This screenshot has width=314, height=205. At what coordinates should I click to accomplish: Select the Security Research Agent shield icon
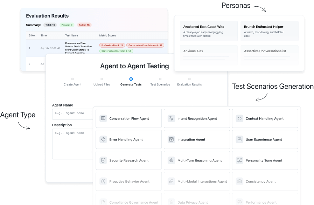pos(103,160)
